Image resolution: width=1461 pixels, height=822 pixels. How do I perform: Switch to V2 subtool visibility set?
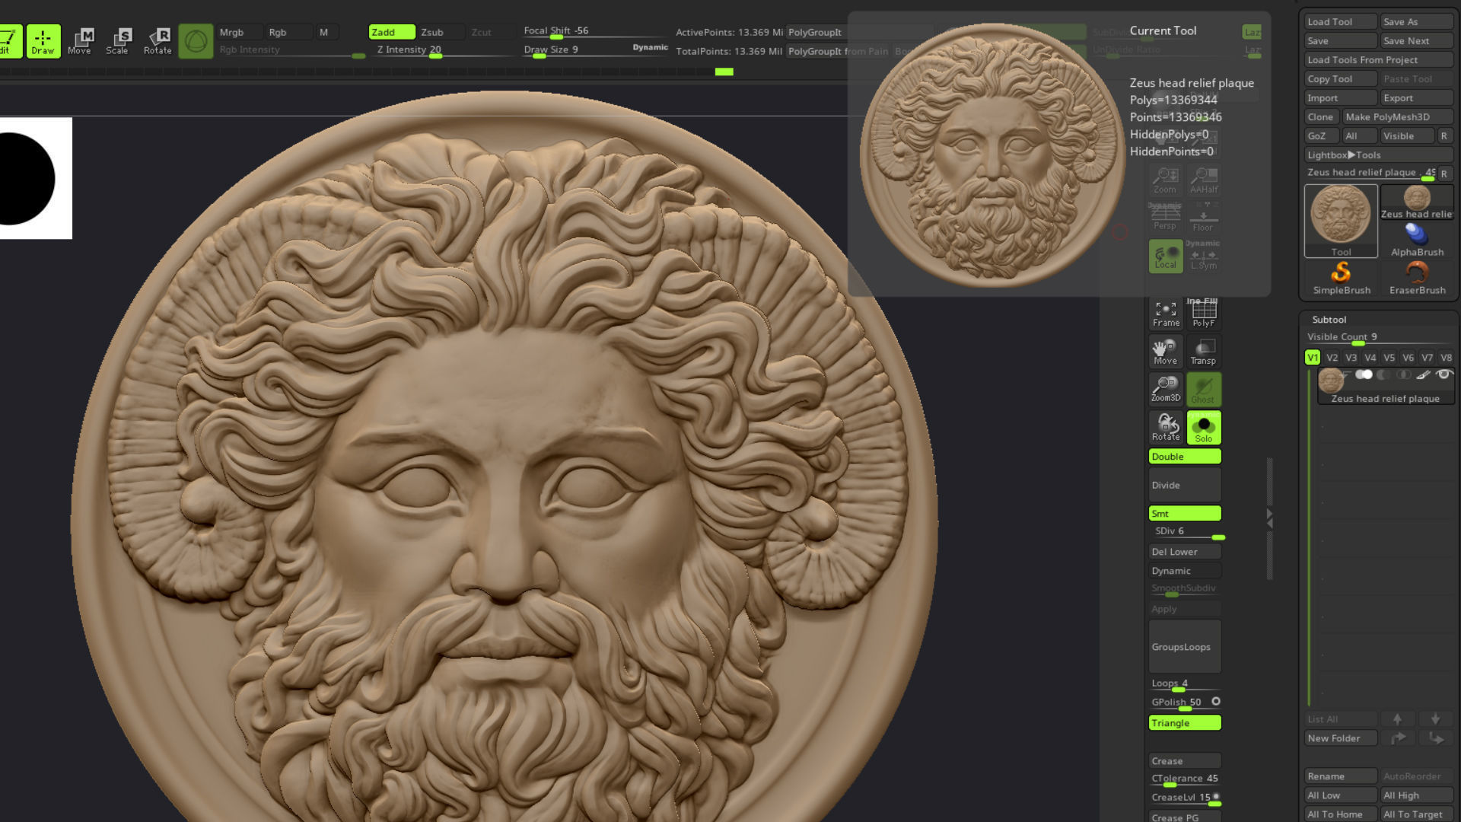pyautogui.click(x=1332, y=357)
